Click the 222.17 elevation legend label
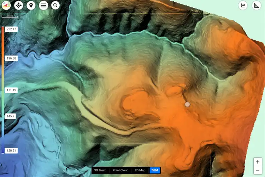 coord(11,29)
